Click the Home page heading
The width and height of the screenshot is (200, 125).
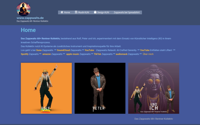click(x=28, y=30)
